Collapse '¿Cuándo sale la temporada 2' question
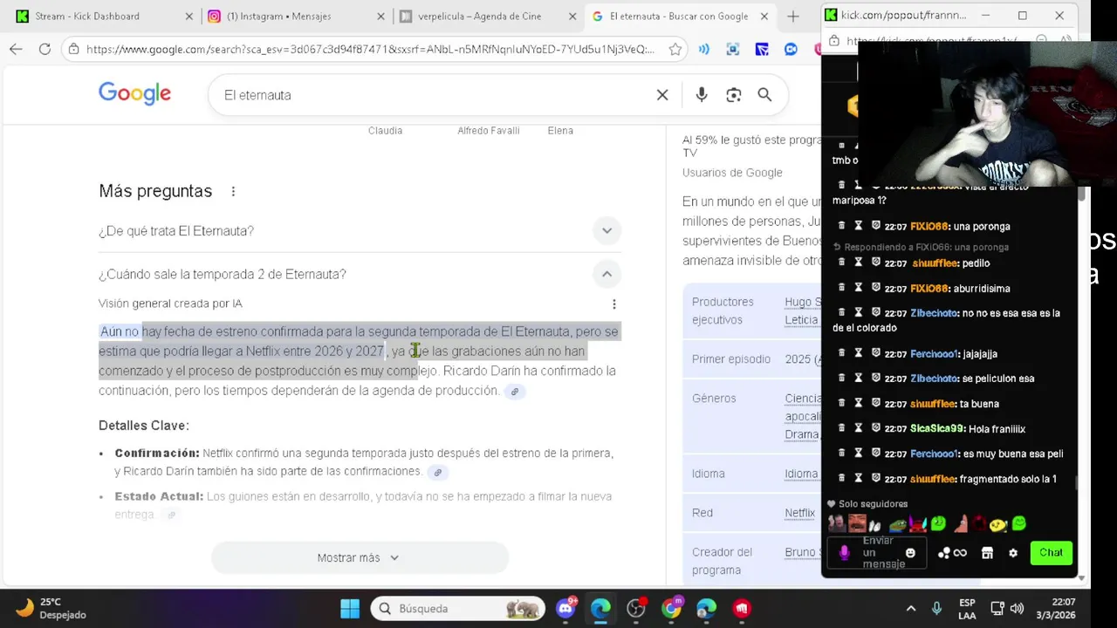 pos(360,274)
